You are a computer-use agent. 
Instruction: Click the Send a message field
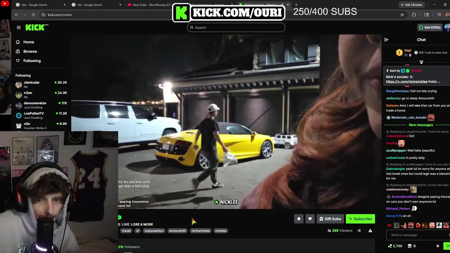click(418, 235)
